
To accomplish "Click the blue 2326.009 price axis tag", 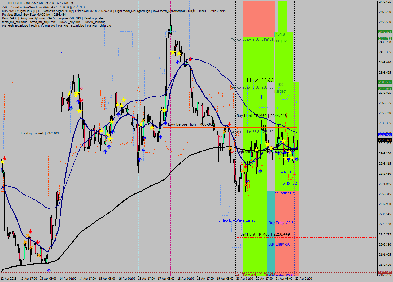I will click(385, 135).
